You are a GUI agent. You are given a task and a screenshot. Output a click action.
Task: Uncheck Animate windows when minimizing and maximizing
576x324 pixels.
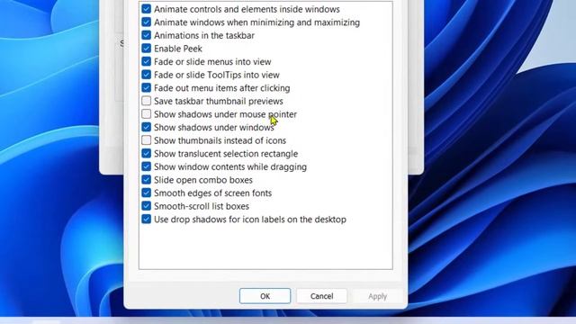point(146,22)
